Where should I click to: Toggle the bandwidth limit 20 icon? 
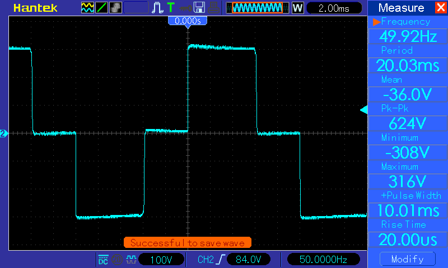coord(117,260)
